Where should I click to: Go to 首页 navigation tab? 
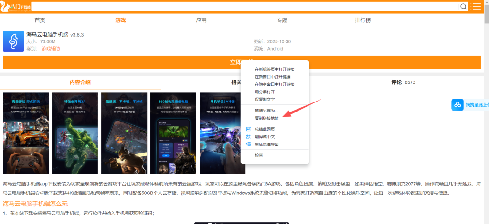40,20
